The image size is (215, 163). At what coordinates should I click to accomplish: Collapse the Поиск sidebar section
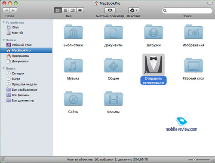pos(3,68)
